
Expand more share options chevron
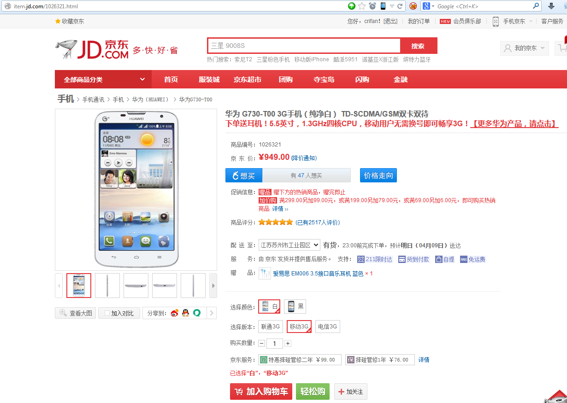tap(212, 313)
